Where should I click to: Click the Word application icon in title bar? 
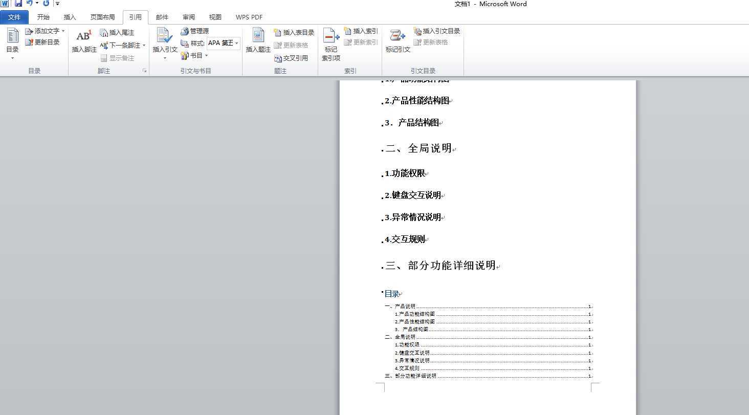5,3
